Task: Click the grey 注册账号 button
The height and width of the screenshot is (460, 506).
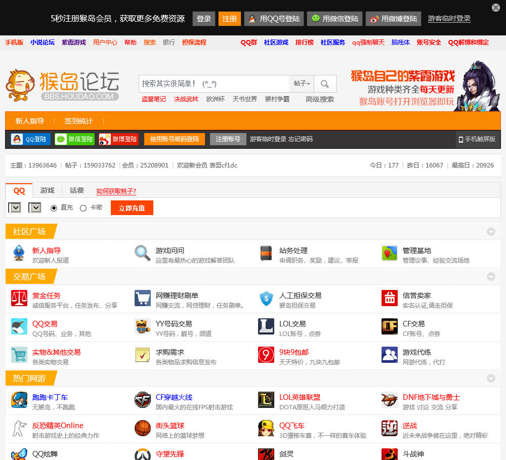Action: tap(228, 139)
